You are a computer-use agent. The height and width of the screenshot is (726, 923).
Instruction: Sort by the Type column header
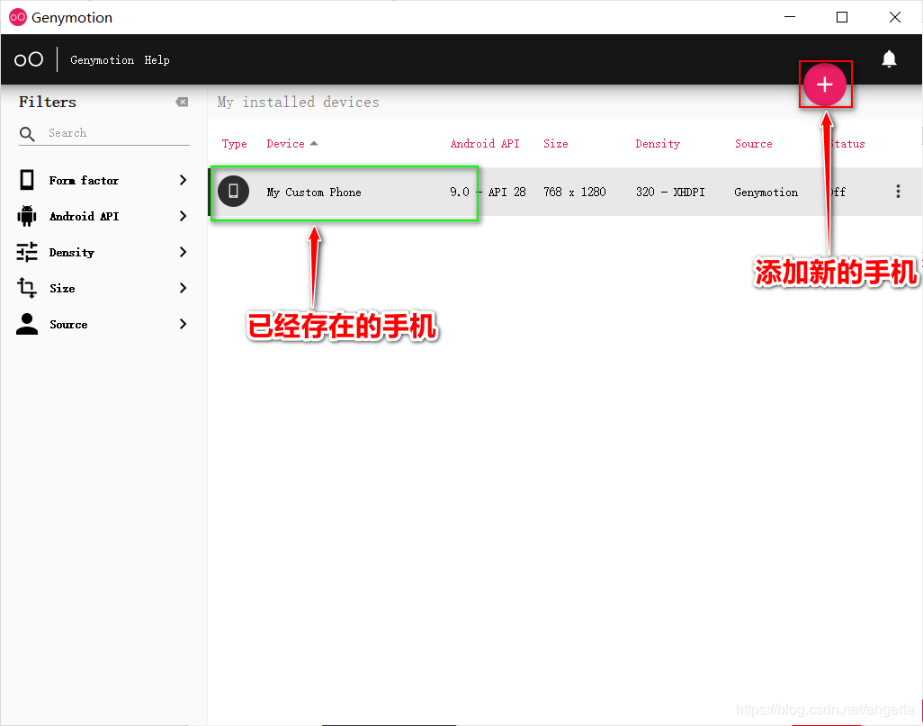(234, 144)
